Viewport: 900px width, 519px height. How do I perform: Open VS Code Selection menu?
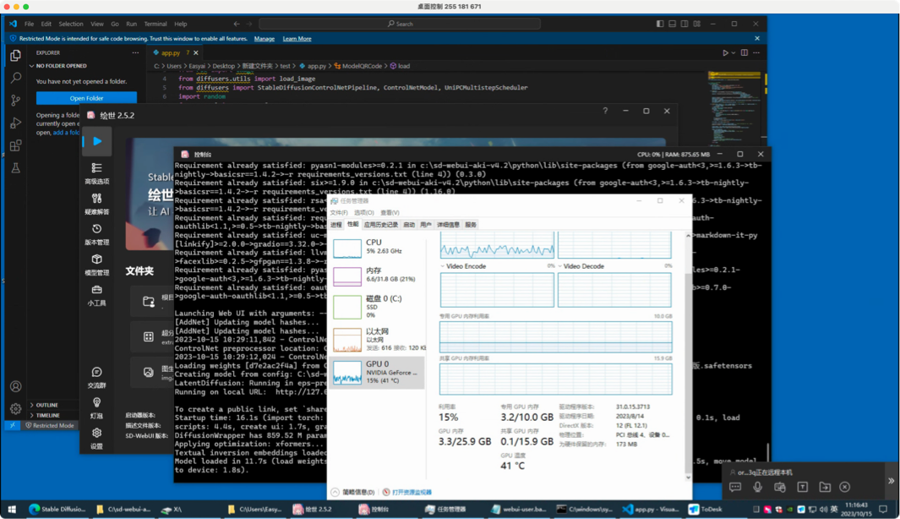(71, 25)
